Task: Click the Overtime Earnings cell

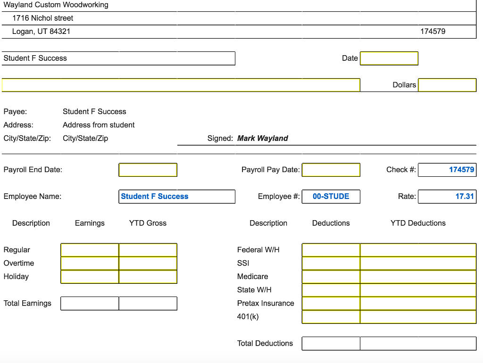Action: pyautogui.click(x=90, y=264)
